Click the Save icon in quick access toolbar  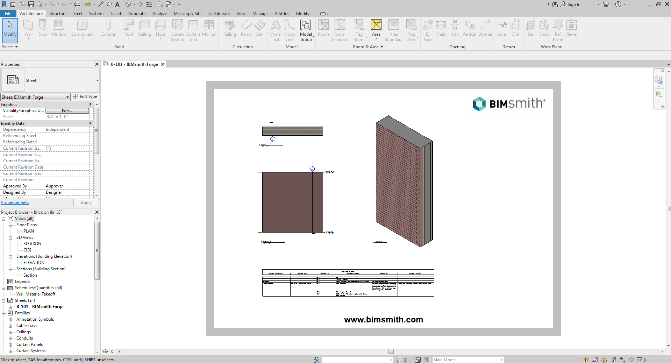31,4
